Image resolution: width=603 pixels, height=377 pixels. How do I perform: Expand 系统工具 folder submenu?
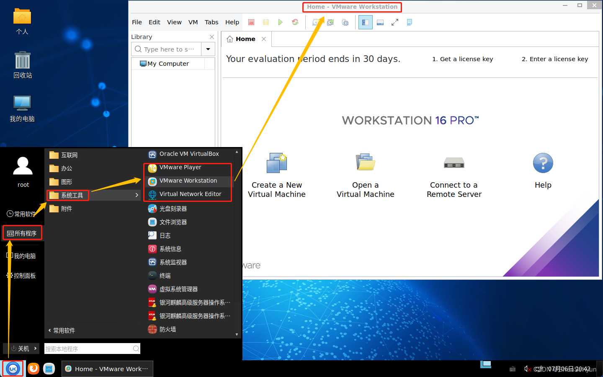point(94,195)
